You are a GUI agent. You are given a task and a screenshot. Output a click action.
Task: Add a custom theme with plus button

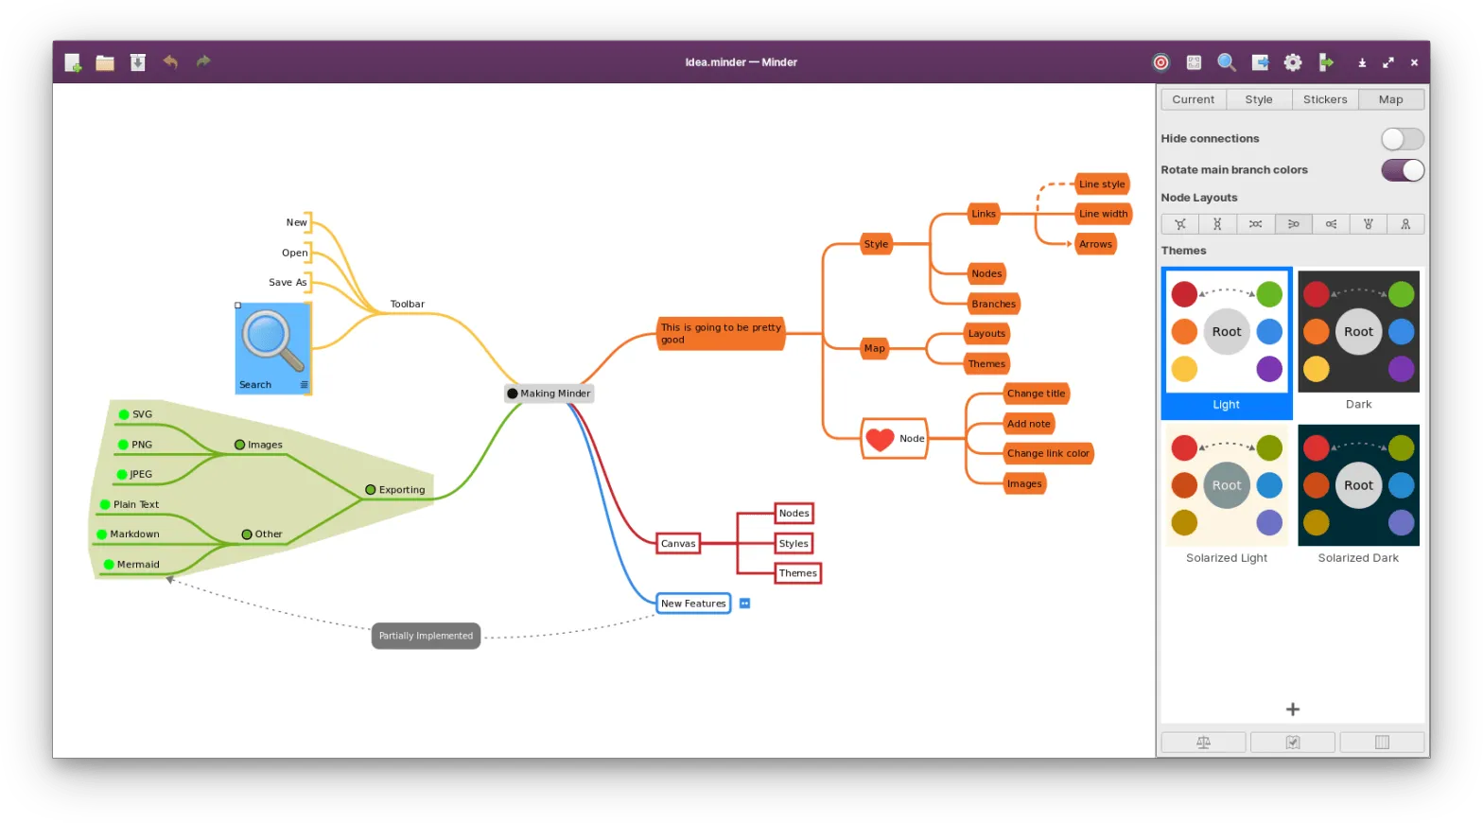point(1293,709)
